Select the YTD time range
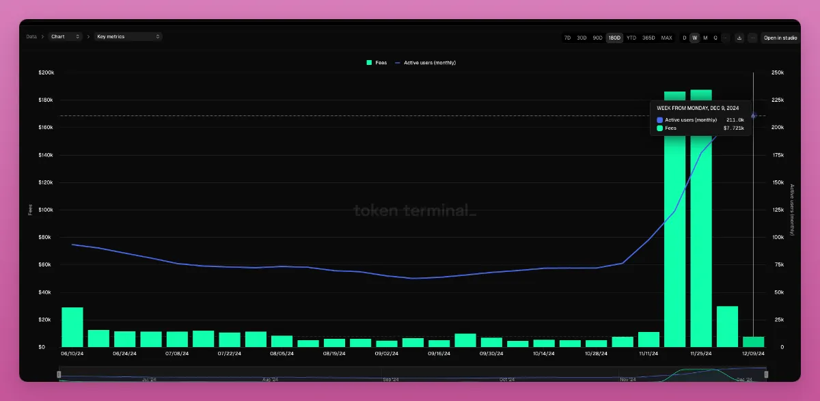 point(631,38)
